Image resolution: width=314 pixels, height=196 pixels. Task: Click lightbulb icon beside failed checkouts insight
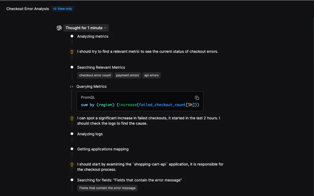coord(72,118)
